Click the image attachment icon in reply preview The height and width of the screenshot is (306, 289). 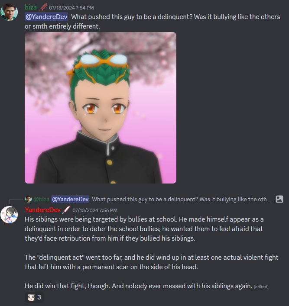tap(279, 199)
